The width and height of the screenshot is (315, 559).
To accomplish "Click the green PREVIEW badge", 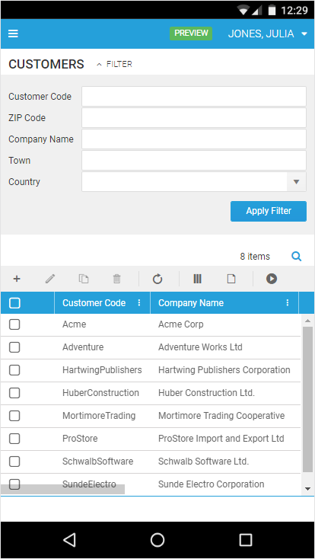I will coord(191,34).
